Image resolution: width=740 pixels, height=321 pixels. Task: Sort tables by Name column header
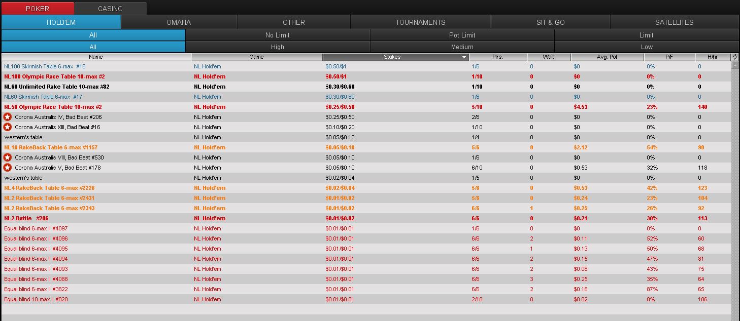point(96,57)
